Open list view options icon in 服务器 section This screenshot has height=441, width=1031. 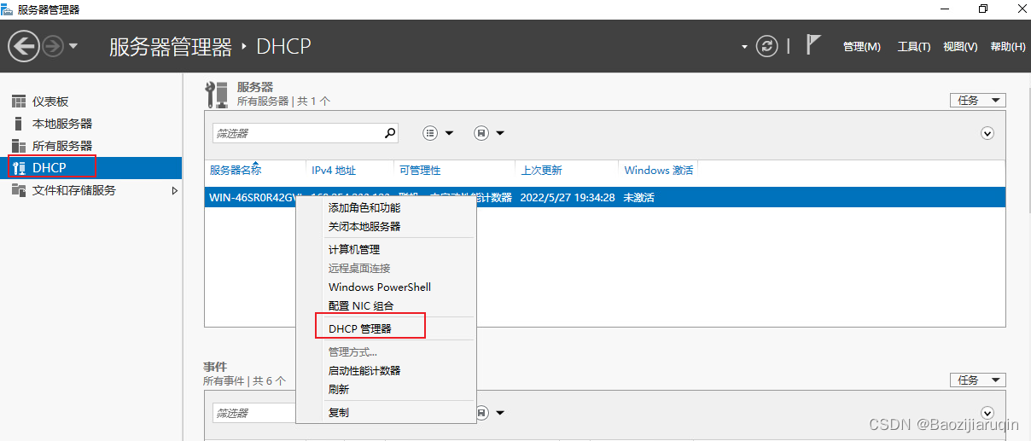coord(431,133)
